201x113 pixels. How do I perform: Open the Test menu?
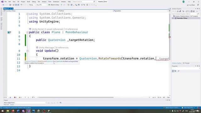point(39,2)
